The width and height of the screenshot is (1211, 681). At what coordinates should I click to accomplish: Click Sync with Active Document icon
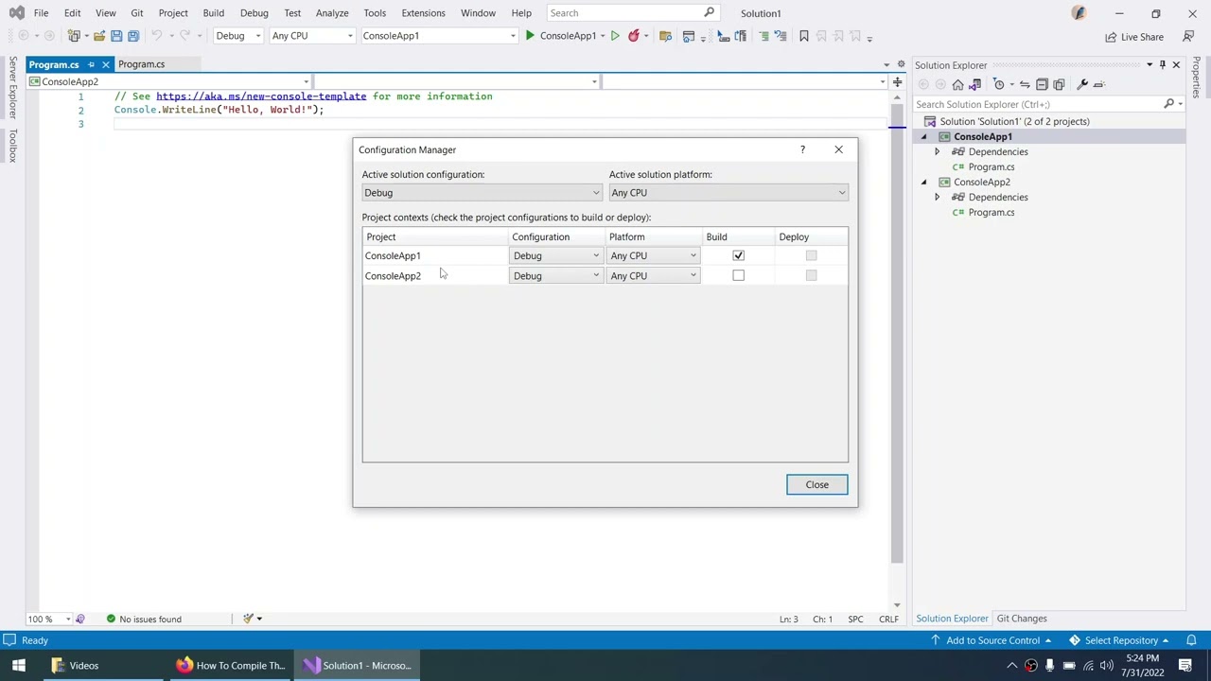[x=1025, y=84]
